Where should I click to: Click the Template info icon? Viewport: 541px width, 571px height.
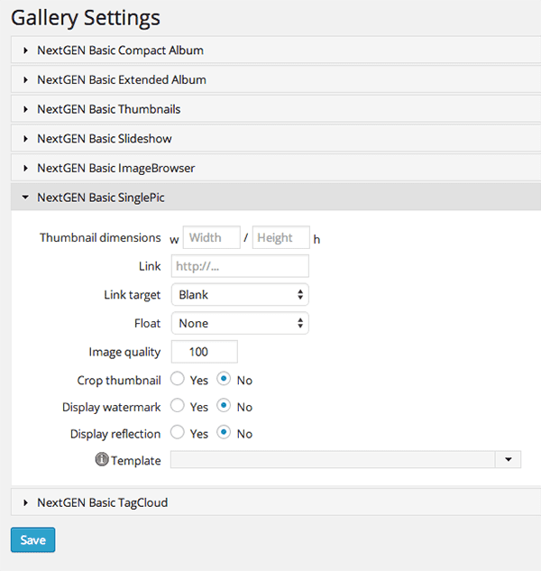click(x=102, y=459)
